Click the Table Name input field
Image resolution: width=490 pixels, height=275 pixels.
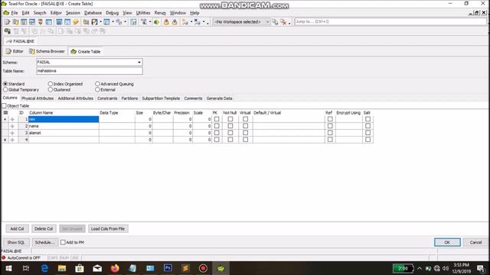pyautogui.click(x=90, y=71)
